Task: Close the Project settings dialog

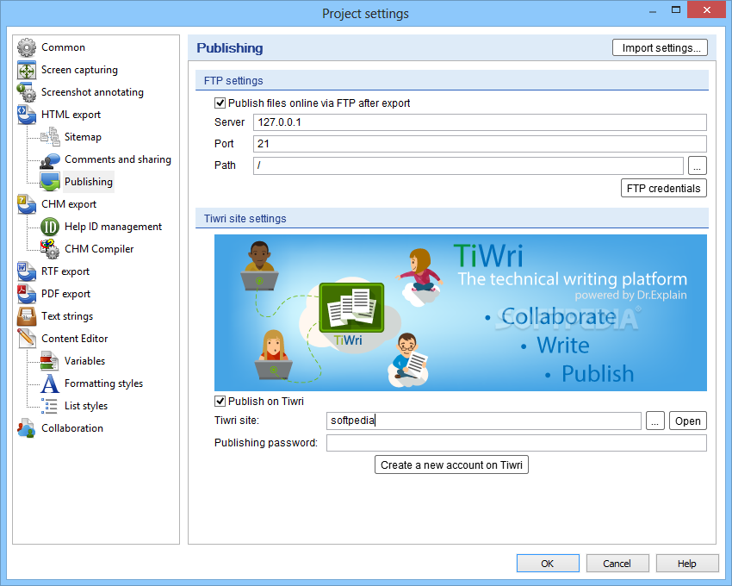Action: point(706,9)
